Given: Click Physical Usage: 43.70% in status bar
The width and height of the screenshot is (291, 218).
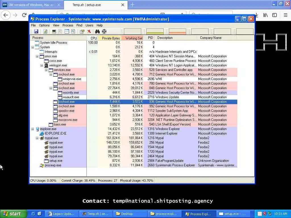Looking at the screenshot, I should (137, 181).
